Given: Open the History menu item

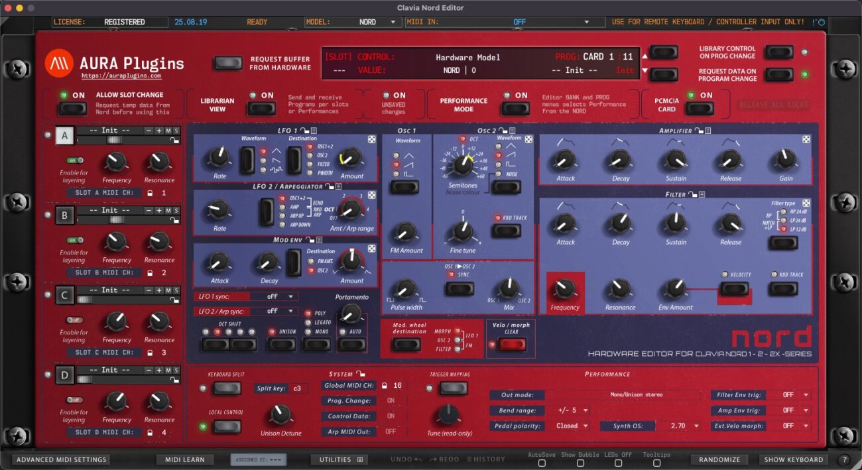Looking at the screenshot, I should [485, 459].
